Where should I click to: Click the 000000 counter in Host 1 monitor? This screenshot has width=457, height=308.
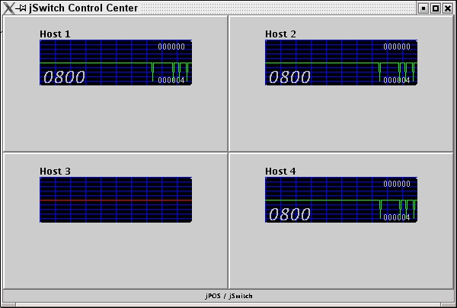(x=171, y=47)
